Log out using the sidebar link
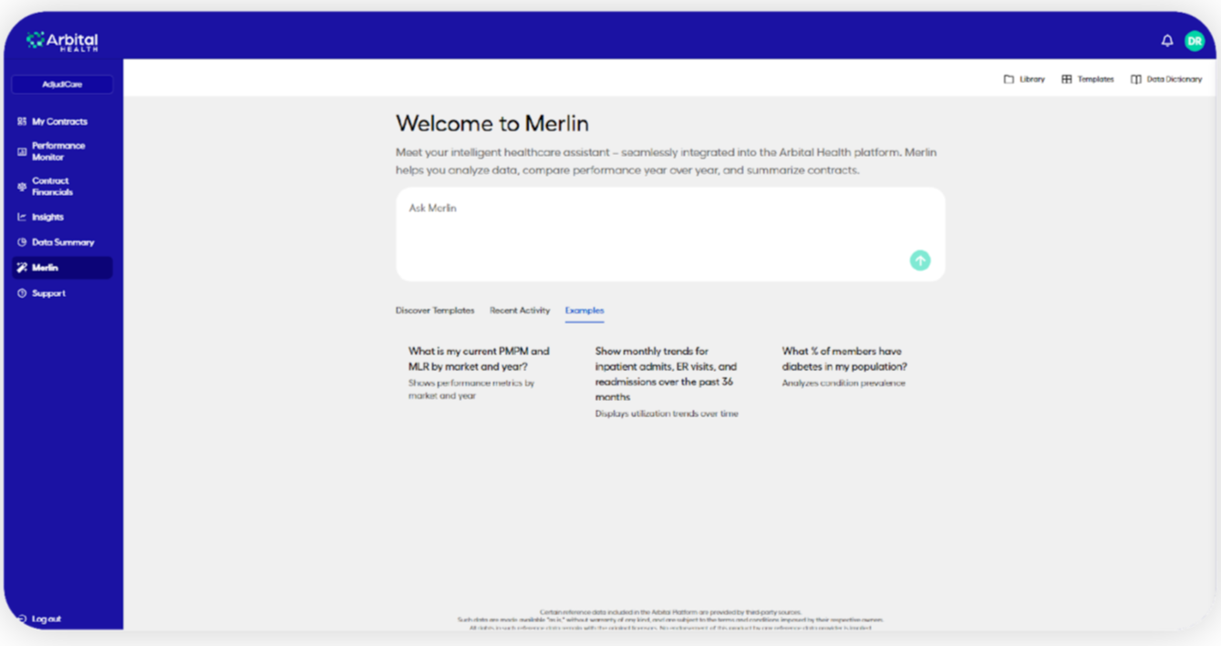 point(46,619)
